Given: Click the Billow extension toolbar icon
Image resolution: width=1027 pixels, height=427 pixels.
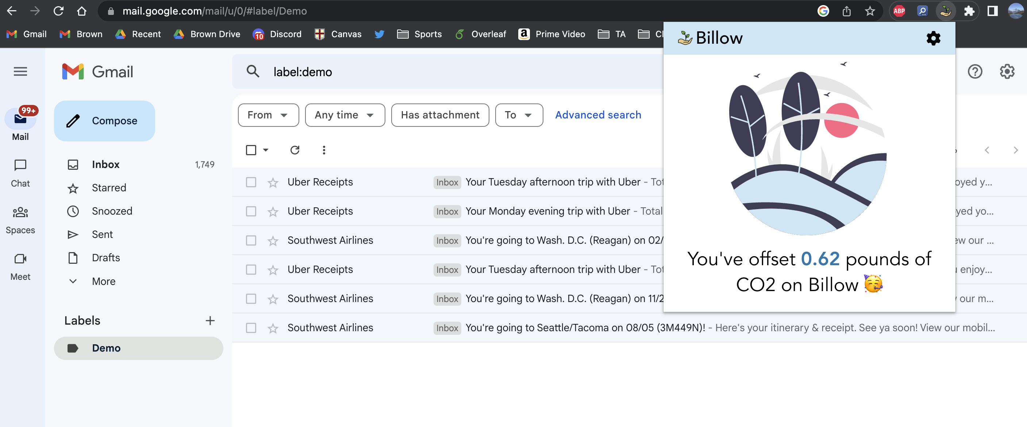Looking at the screenshot, I should 945,11.
